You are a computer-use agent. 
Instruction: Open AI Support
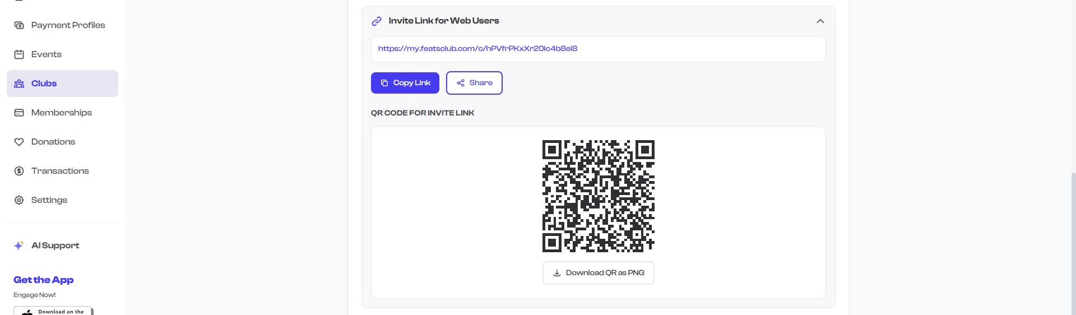pos(62,245)
